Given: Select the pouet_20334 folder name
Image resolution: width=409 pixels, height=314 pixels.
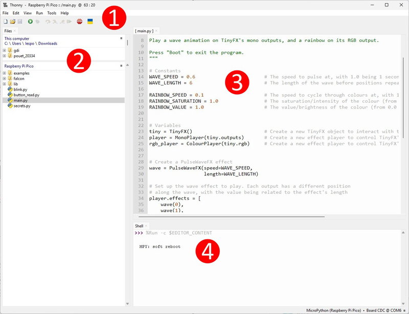Looking at the screenshot, I should (24, 56).
